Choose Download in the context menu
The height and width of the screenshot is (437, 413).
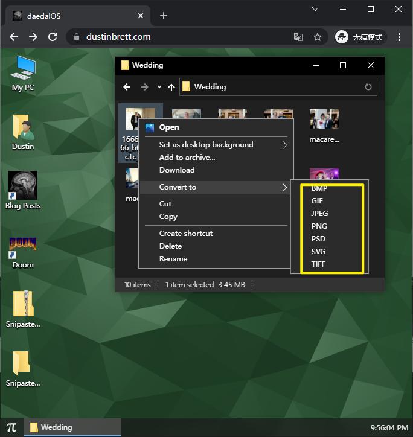[x=216, y=170]
